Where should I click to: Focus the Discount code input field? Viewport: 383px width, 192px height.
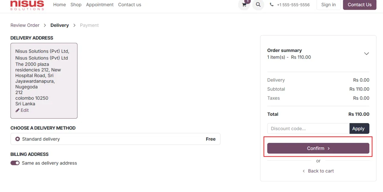click(308, 128)
